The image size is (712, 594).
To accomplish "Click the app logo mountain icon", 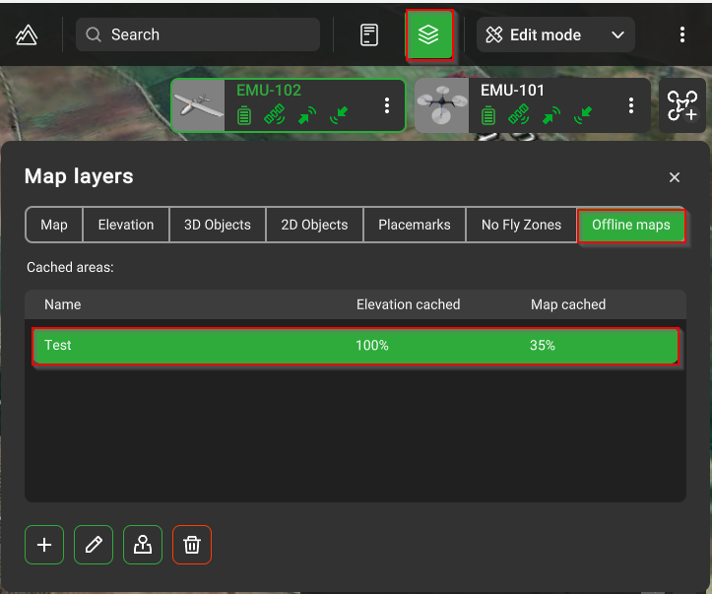I will 27,35.
